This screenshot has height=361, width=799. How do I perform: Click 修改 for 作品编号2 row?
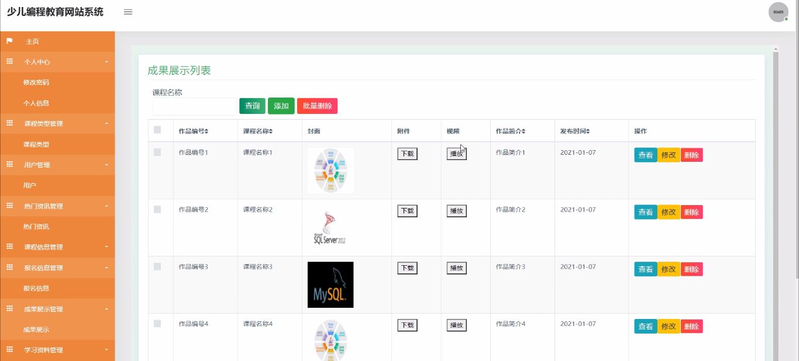pyautogui.click(x=669, y=212)
